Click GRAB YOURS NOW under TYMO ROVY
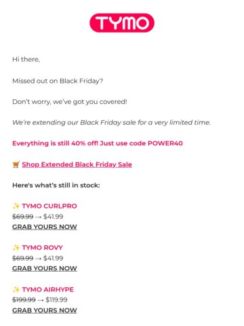The image size is (244, 326). (x=45, y=268)
